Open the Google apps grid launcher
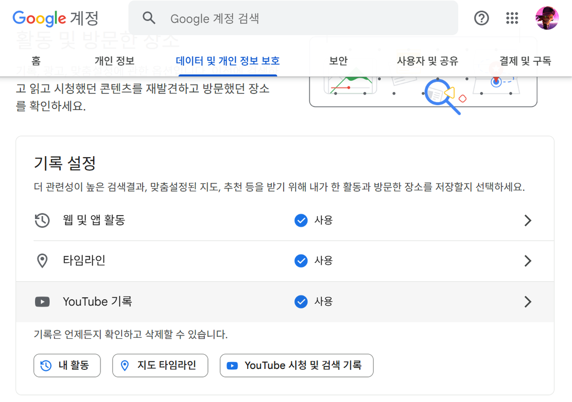Image resolution: width=572 pixels, height=402 pixels. (512, 18)
